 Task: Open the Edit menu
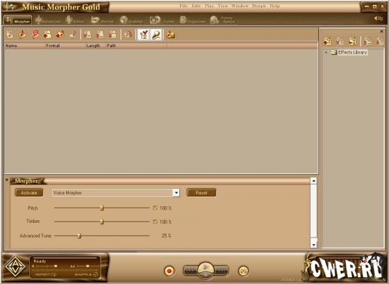[196, 6]
